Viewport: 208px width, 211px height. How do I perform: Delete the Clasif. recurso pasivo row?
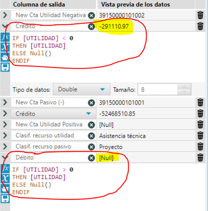point(200,147)
